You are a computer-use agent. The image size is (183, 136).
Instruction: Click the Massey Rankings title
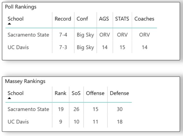tap(25, 81)
